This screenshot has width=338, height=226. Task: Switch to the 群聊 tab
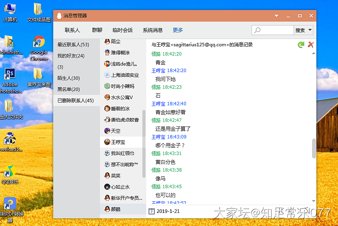[97, 30]
